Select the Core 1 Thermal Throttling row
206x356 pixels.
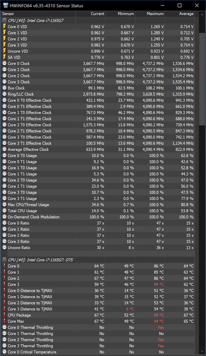98,333
